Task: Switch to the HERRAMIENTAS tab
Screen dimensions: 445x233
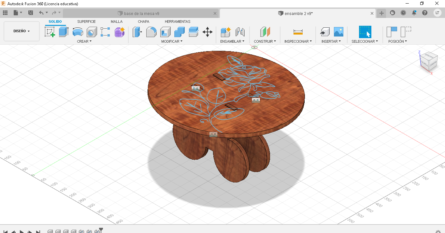Action: [178, 22]
